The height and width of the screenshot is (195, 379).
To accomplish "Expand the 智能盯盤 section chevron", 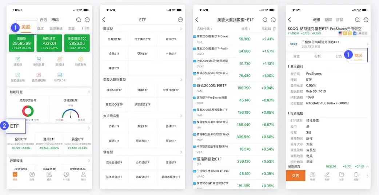I will coord(89,92).
